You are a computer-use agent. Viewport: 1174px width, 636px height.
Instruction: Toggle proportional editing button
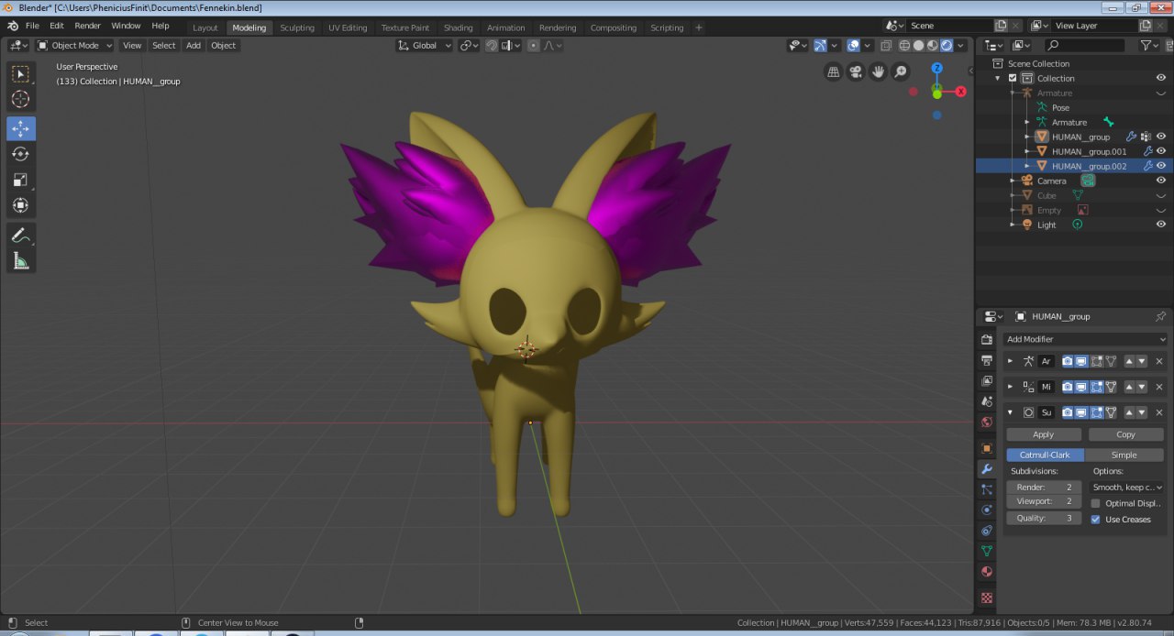pos(533,45)
